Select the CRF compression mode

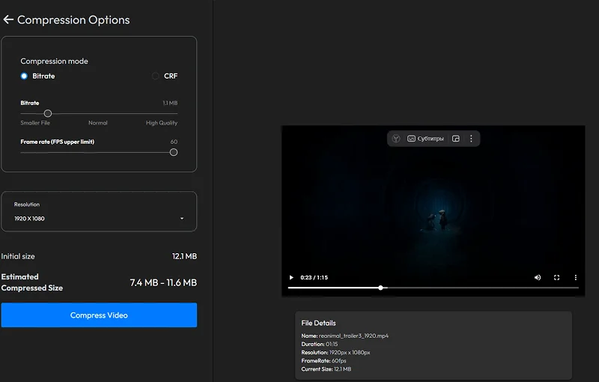point(156,76)
